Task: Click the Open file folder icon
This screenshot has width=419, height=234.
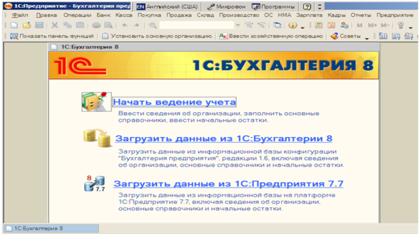Action: pyautogui.click(x=27, y=25)
